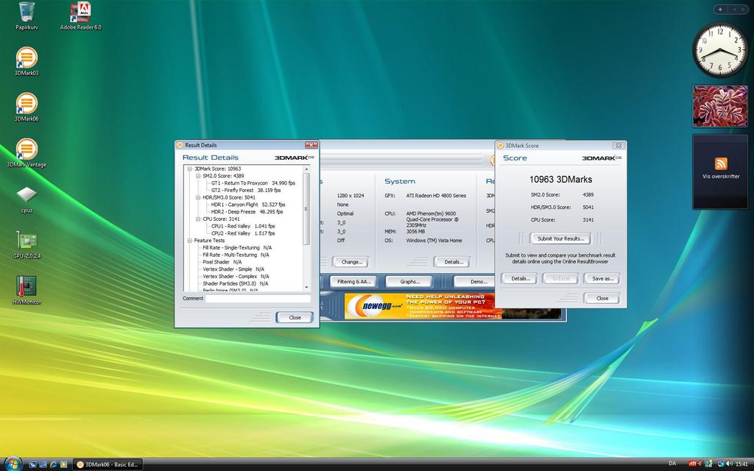The height and width of the screenshot is (471, 754).
Task: Click the RSS feed gadget icon
Action: click(721, 163)
